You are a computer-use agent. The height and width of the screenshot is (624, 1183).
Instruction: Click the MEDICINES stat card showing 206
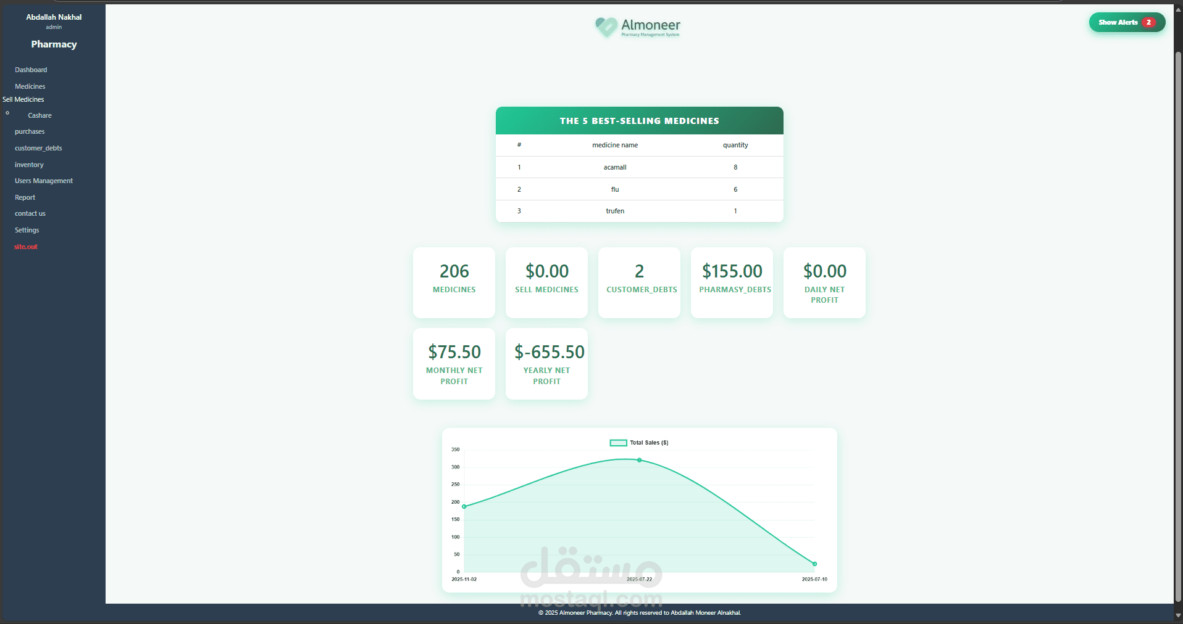click(454, 282)
